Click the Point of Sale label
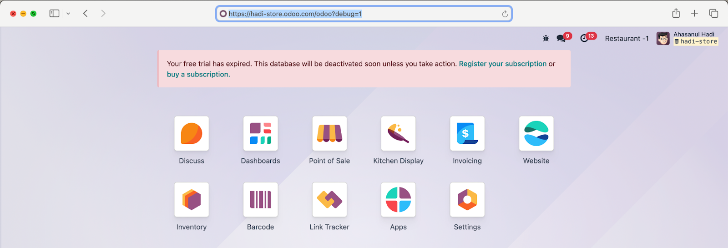Viewport: 728px width, 248px height. [x=329, y=161]
